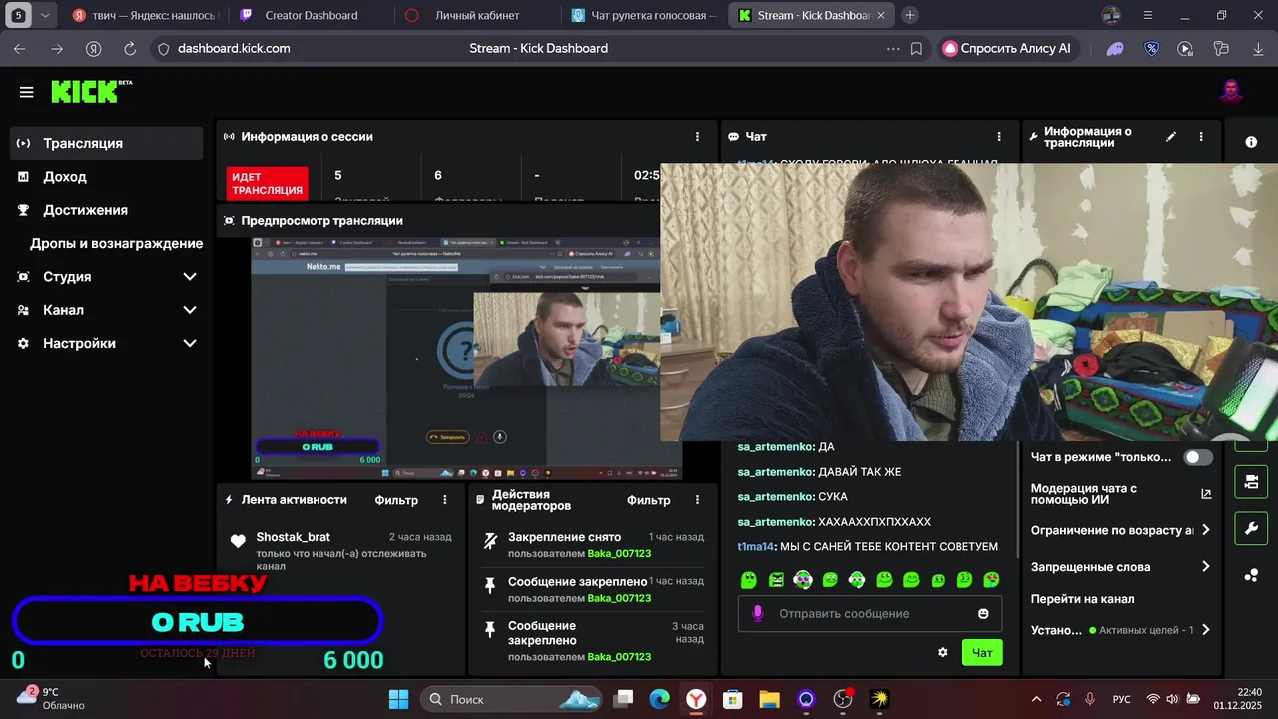This screenshot has height=719, width=1278.
Task: Open the moderator actions Фильтр dropdown
Action: click(x=649, y=500)
